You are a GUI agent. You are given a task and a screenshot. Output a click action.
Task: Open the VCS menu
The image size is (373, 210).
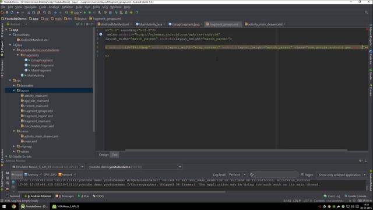pyautogui.click(x=105, y=7)
